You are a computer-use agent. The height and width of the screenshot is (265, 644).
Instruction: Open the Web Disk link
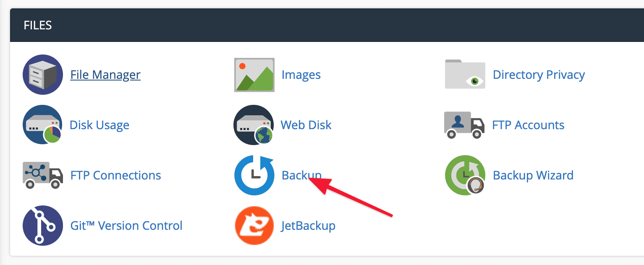[x=306, y=125]
